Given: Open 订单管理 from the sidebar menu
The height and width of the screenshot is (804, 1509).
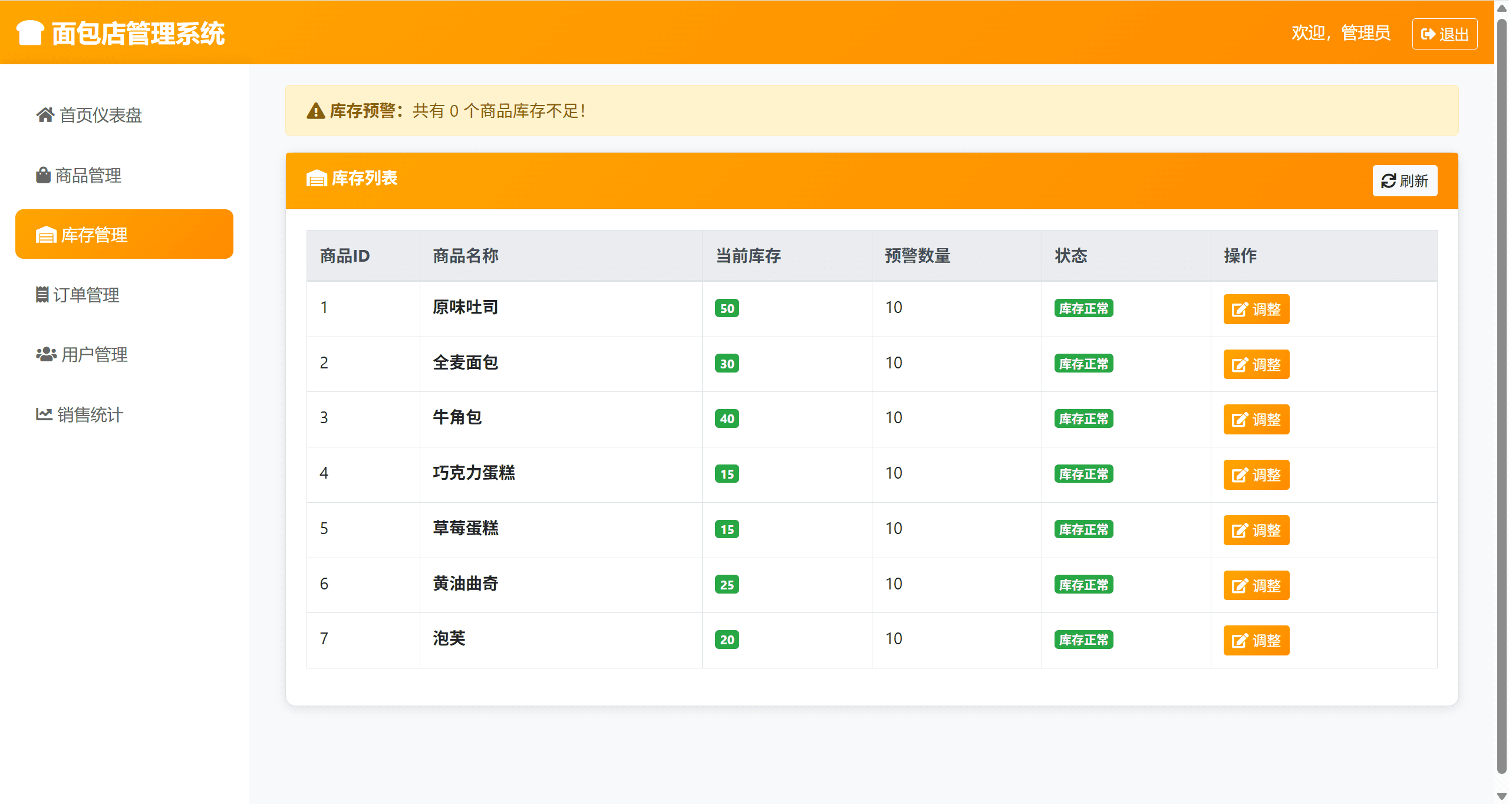Looking at the screenshot, I should point(87,295).
